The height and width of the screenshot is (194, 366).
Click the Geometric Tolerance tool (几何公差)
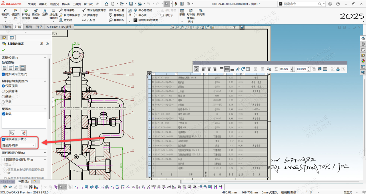117,10
